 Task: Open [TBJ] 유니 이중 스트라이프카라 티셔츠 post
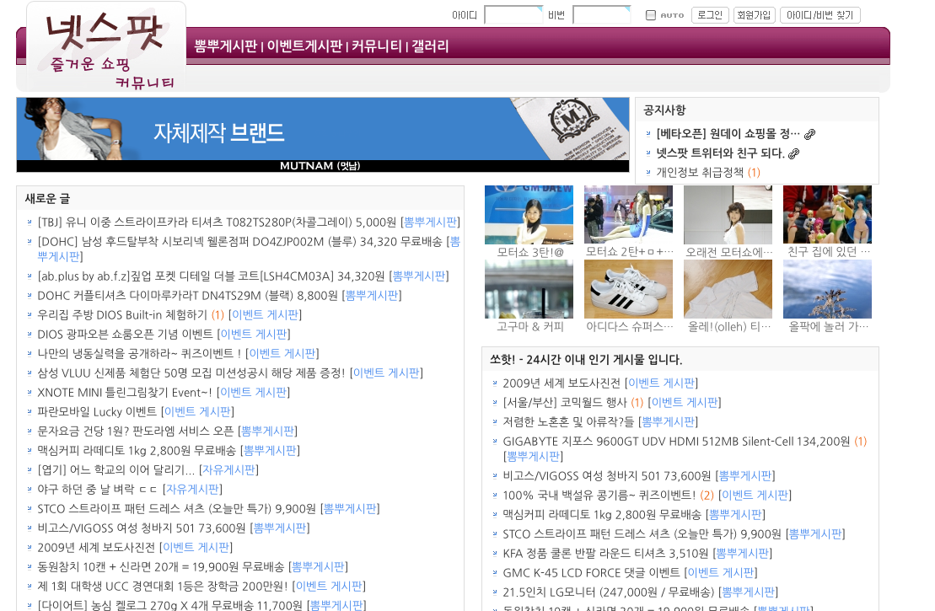coord(217,222)
